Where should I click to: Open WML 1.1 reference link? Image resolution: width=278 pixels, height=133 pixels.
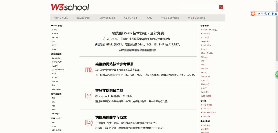205,92
